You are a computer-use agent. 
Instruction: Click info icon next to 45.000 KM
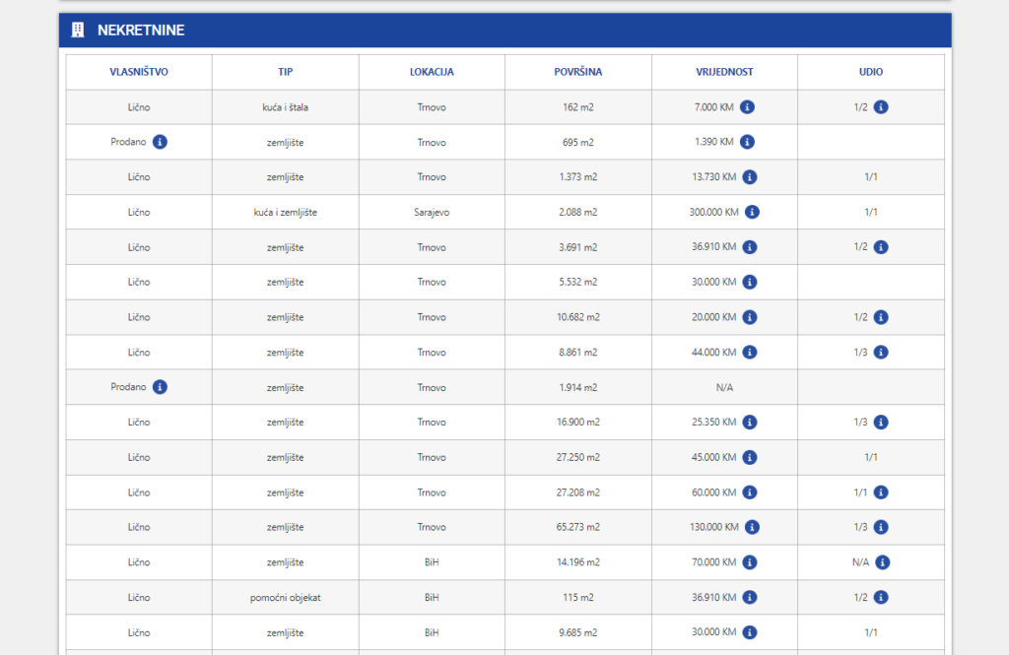[x=749, y=457]
